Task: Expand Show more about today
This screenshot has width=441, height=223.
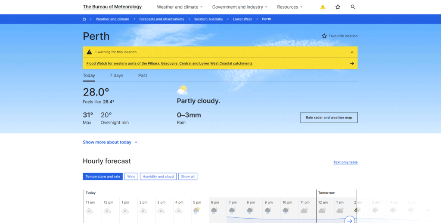Action: point(110,142)
